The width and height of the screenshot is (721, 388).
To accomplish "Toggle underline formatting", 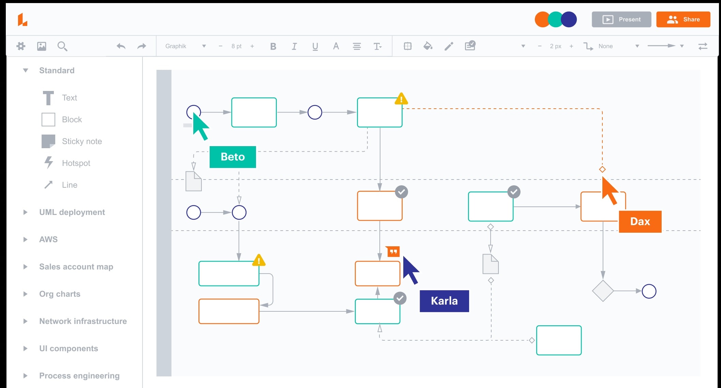I will pos(315,46).
